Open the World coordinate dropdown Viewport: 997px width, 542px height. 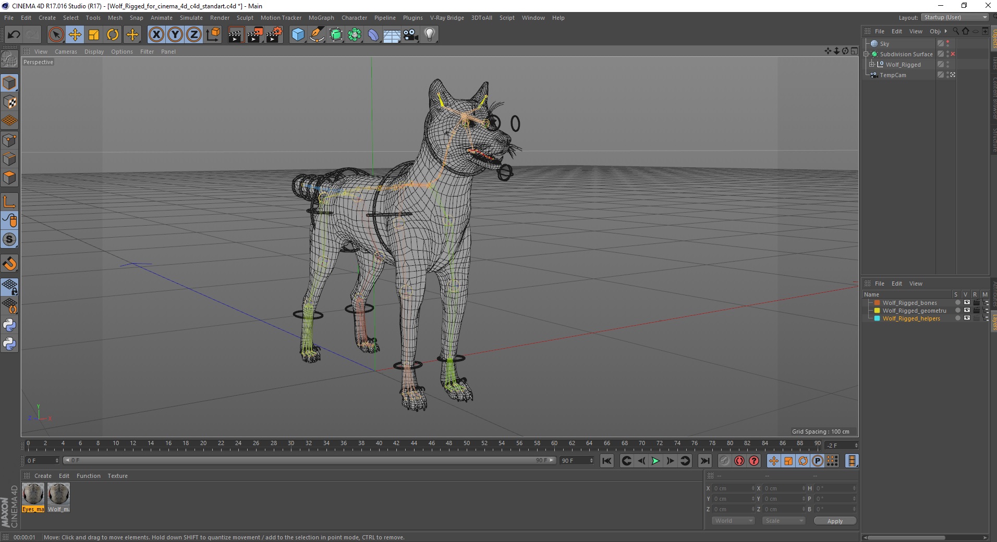coord(733,521)
